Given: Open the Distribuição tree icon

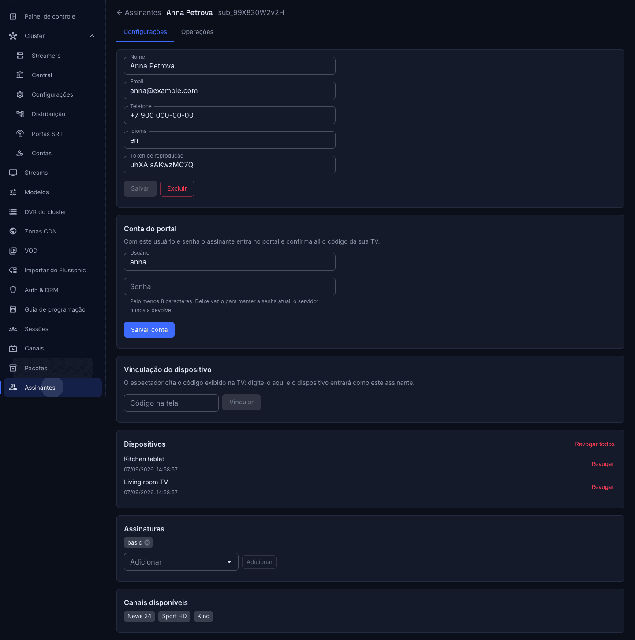Looking at the screenshot, I should [20, 114].
